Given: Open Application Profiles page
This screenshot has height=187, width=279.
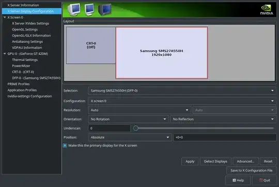Looking at the screenshot, I should [x=22, y=90].
